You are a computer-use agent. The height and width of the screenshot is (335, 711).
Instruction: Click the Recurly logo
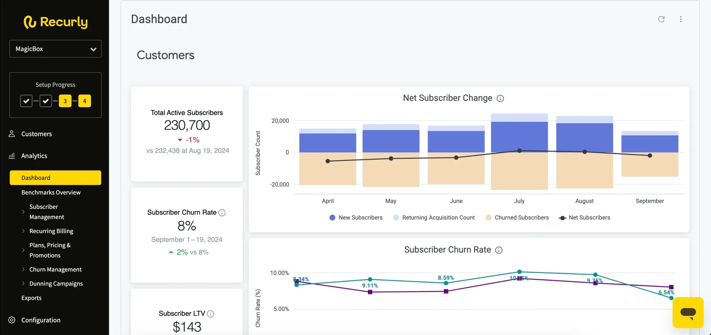55,22
